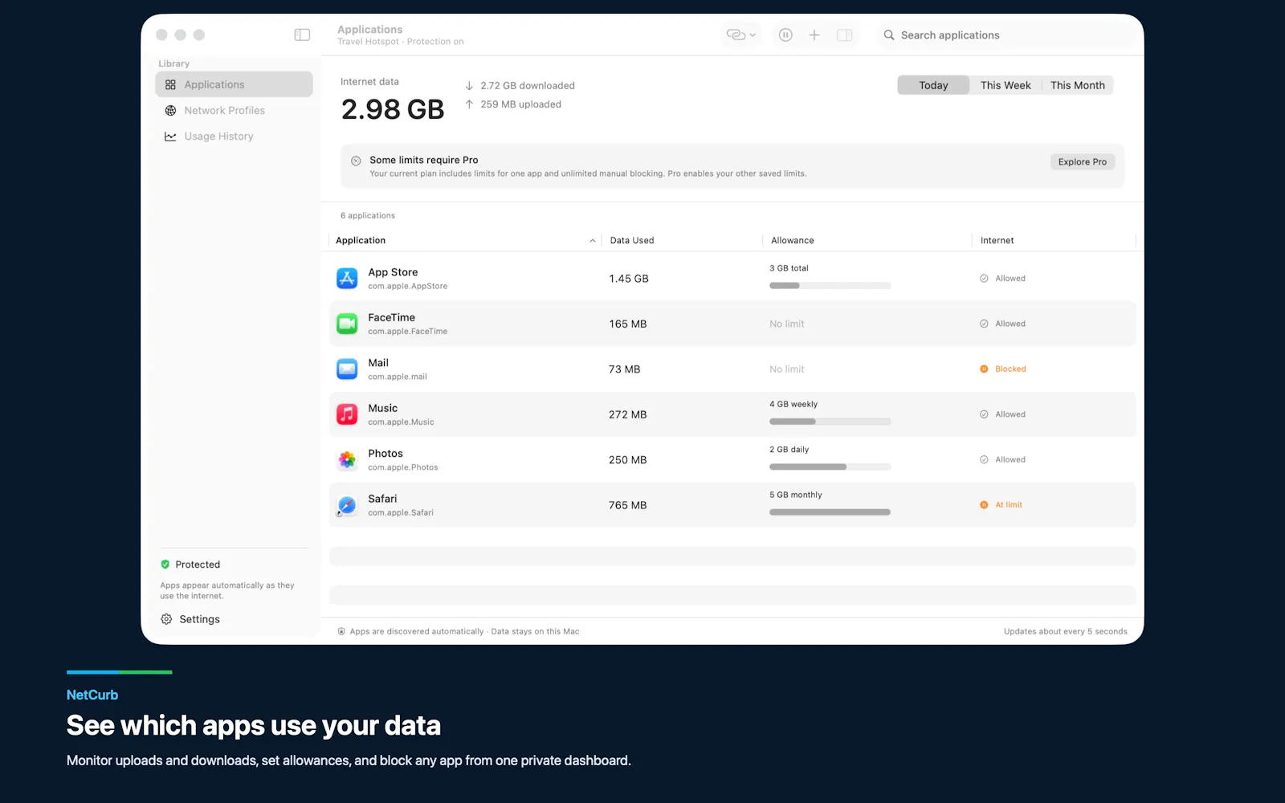The height and width of the screenshot is (803, 1285).
Task: Click the FaceTime app icon
Action: [x=347, y=324]
